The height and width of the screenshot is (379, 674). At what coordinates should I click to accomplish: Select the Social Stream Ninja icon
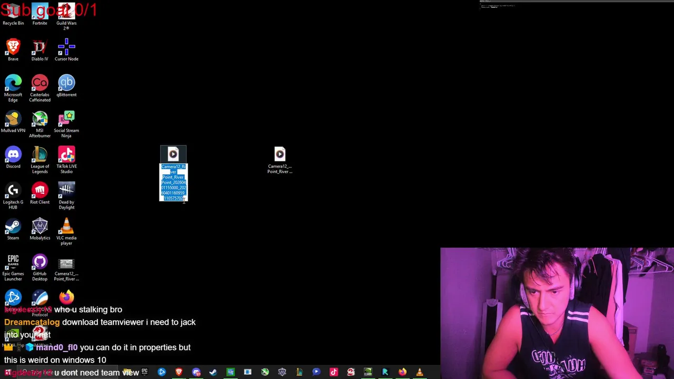(66, 124)
